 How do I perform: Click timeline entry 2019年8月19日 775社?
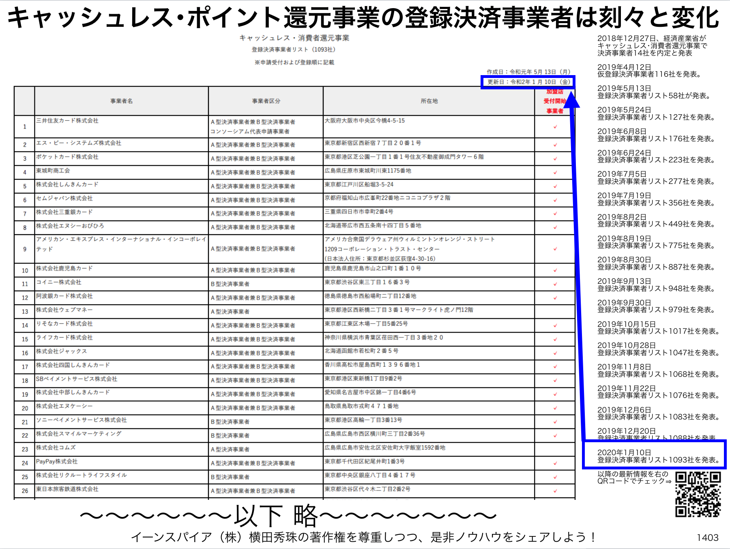tap(656, 242)
